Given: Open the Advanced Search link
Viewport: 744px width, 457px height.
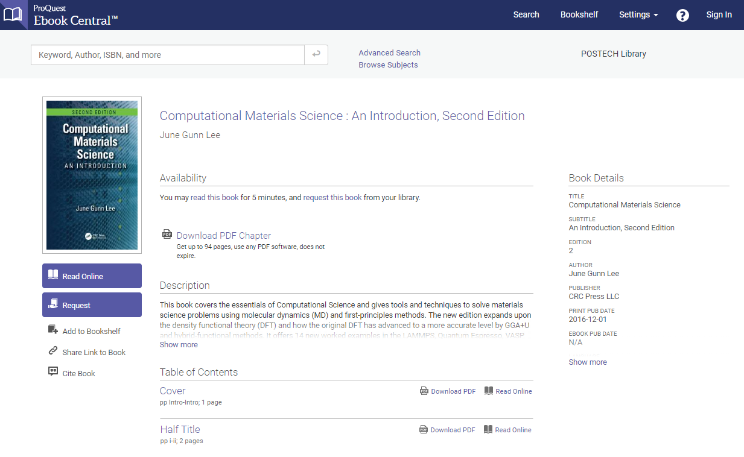Looking at the screenshot, I should coord(389,52).
